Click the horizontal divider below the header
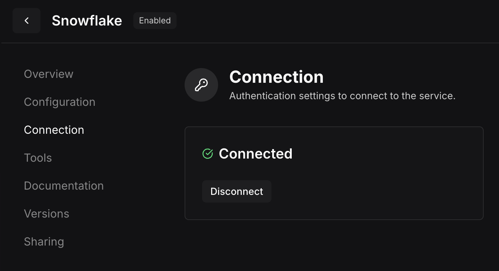Viewport: 499px width, 271px height. (x=249, y=43)
